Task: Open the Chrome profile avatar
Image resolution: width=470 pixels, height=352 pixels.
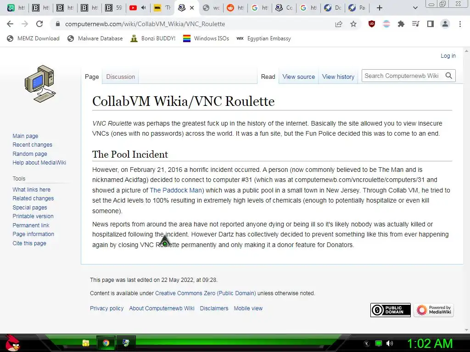Action: point(445,24)
